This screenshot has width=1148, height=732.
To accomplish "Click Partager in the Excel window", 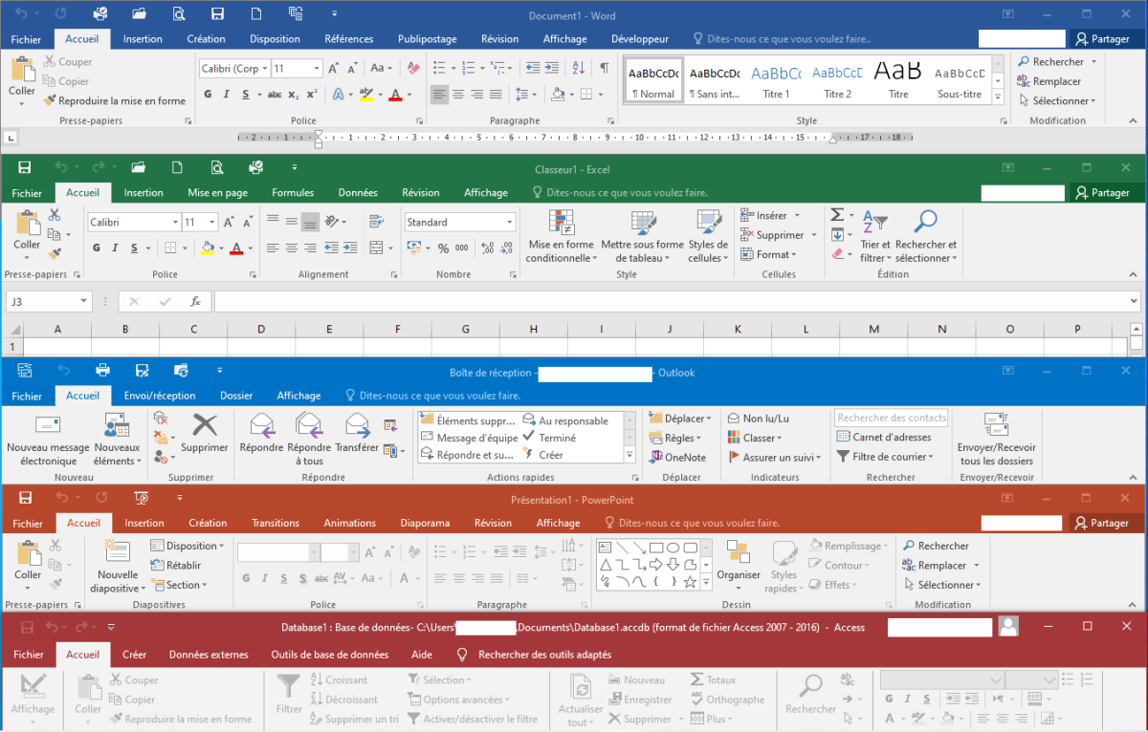I will point(1102,192).
